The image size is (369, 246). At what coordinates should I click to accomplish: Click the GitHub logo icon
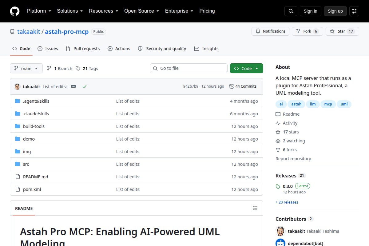15,11
